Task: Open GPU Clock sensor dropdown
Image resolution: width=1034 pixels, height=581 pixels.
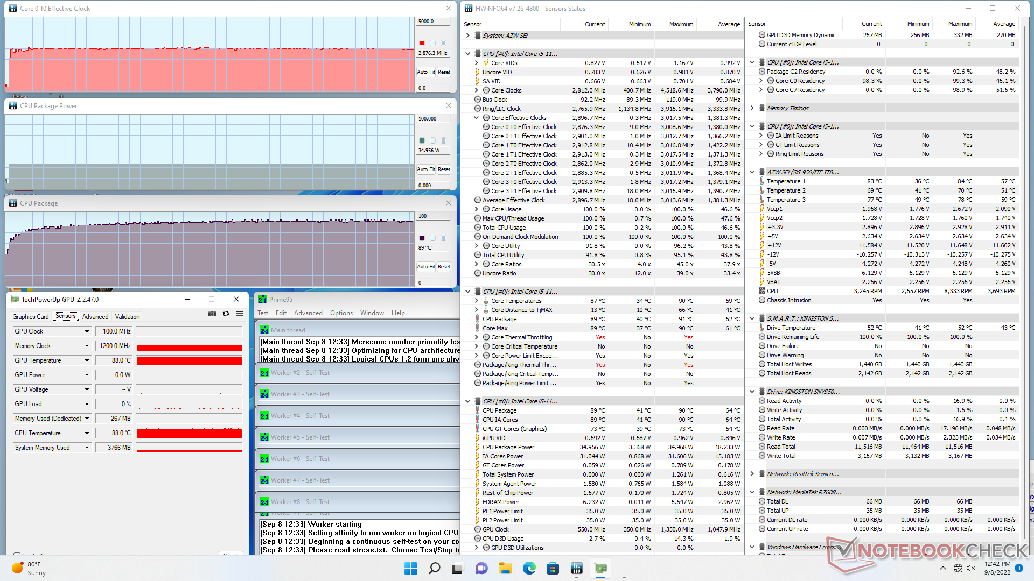Action: coord(87,331)
